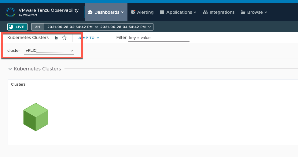This screenshot has height=157, width=298.
Task: Open the Applications menu
Action: [178, 12]
